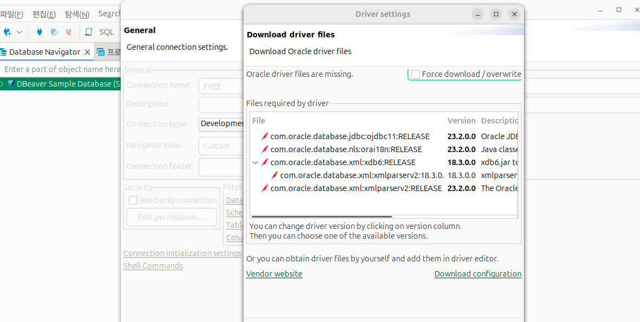The height and width of the screenshot is (322, 640).
Task: Collapse the xdb6:RELEASE tree node
Action: click(255, 162)
